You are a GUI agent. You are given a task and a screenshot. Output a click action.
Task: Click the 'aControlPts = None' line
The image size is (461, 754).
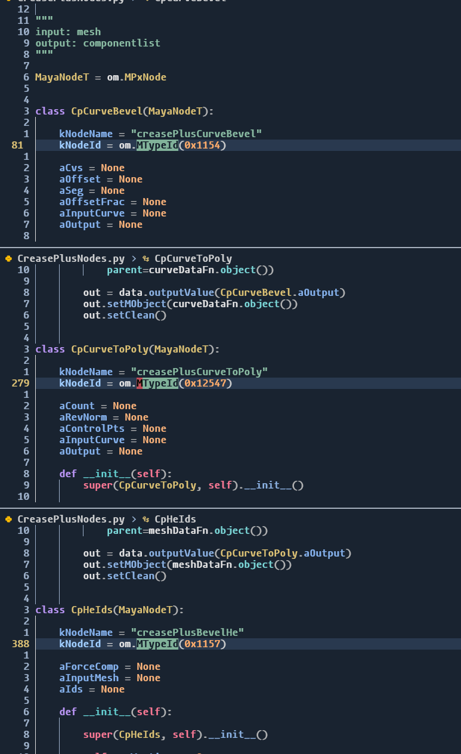click(113, 428)
